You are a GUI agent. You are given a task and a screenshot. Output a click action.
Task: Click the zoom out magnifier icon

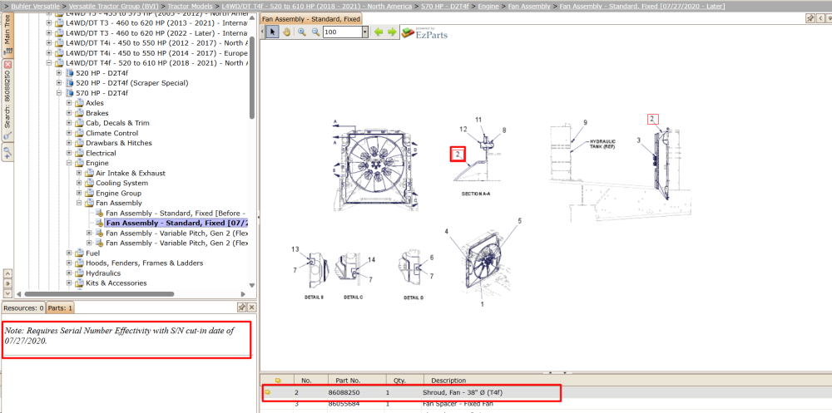(x=315, y=32)
